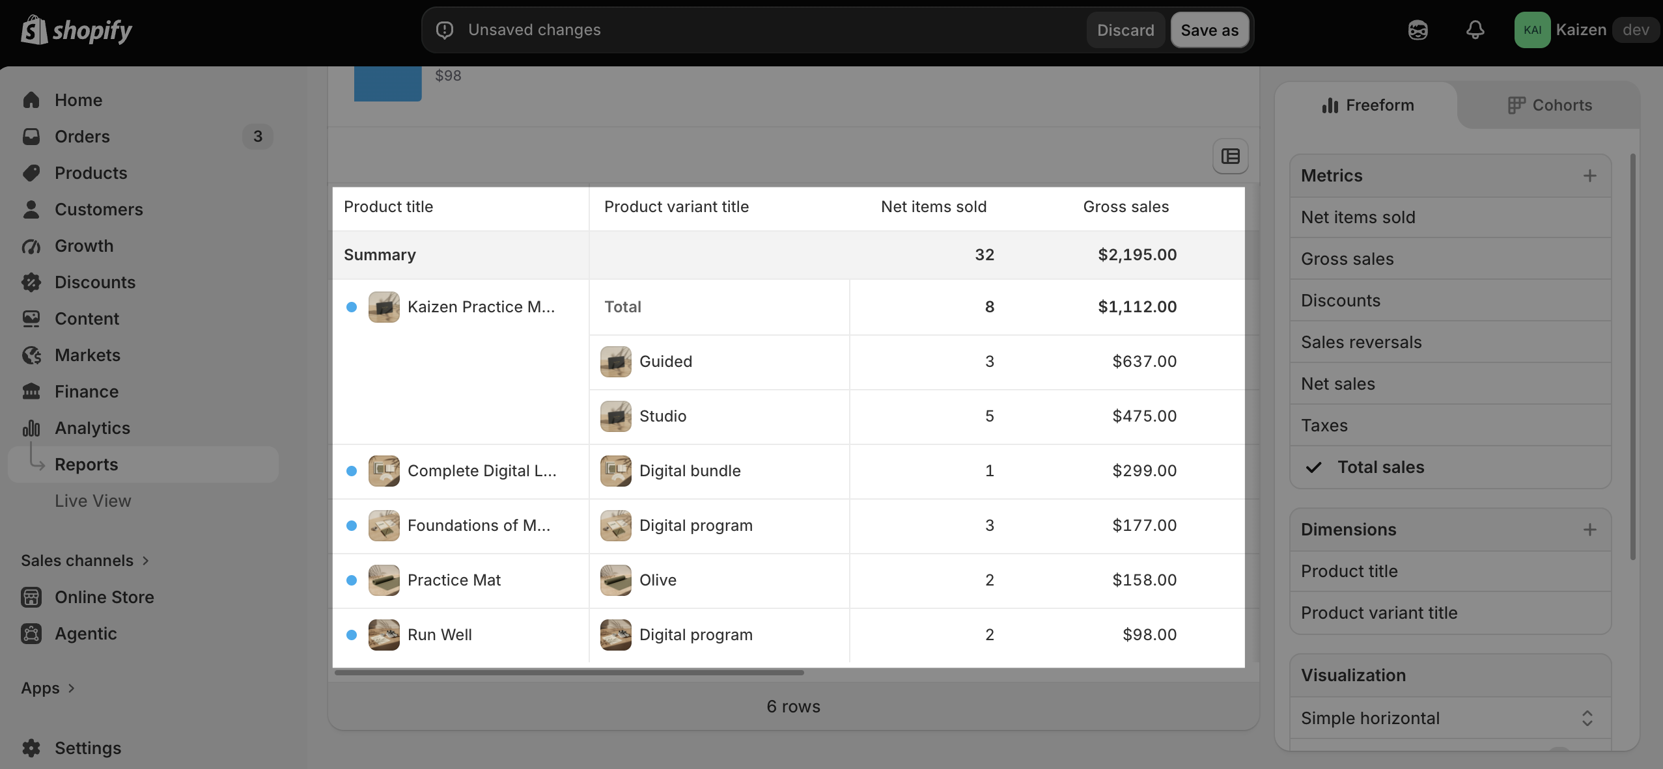Toggle the checked Total sales metric
Viewport: 1663px width, 769px height.
coord(1451,467)
